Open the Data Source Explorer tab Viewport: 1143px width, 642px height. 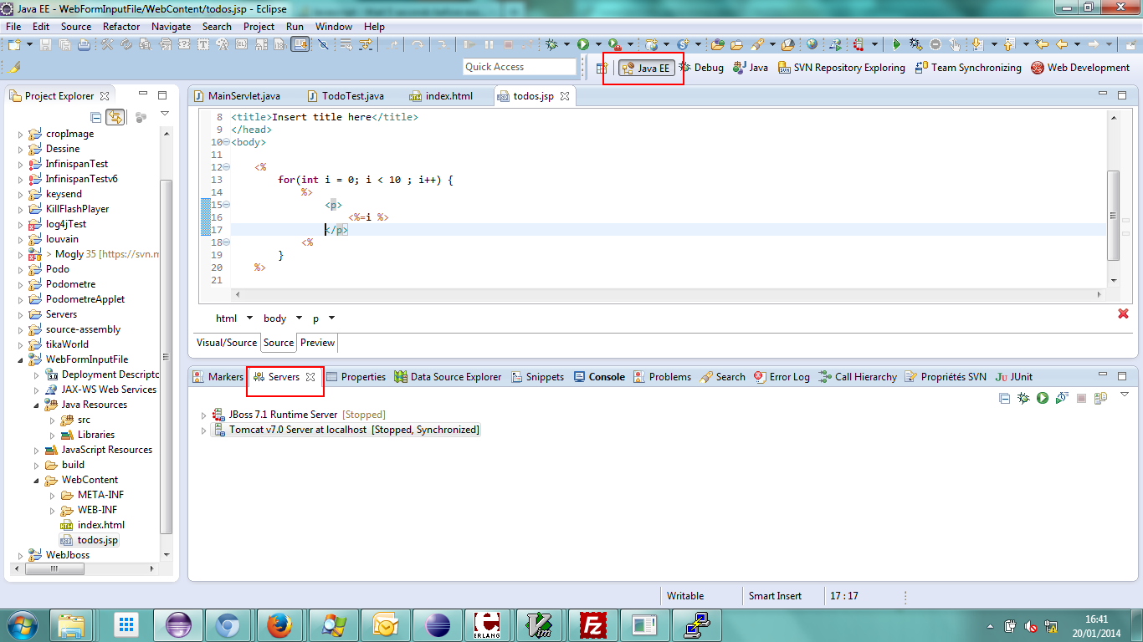pos(448,377)
